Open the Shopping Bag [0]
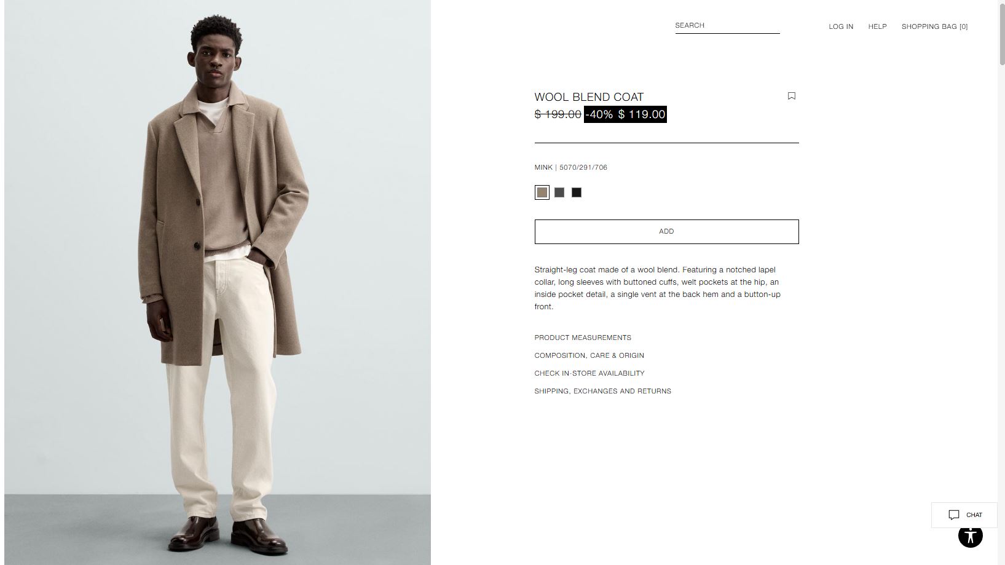This screenshot has height=565, width=1005. coord(934,26)
